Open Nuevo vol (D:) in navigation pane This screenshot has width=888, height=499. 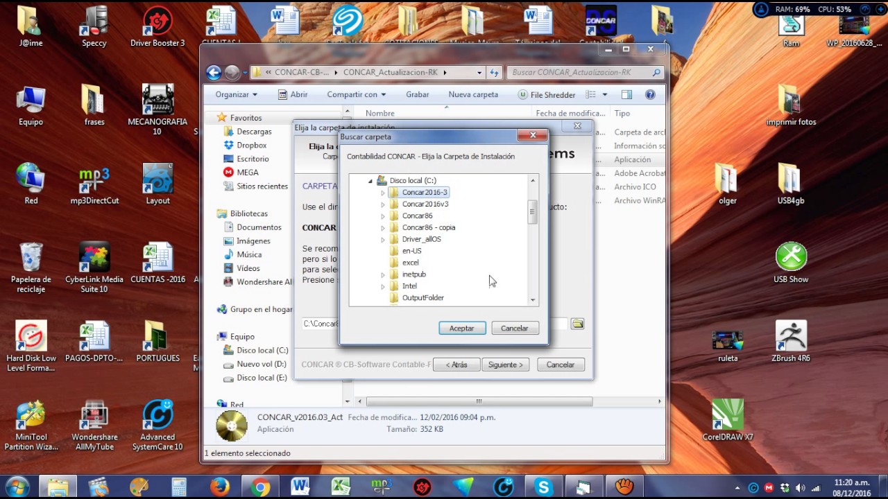coord(255,364)
